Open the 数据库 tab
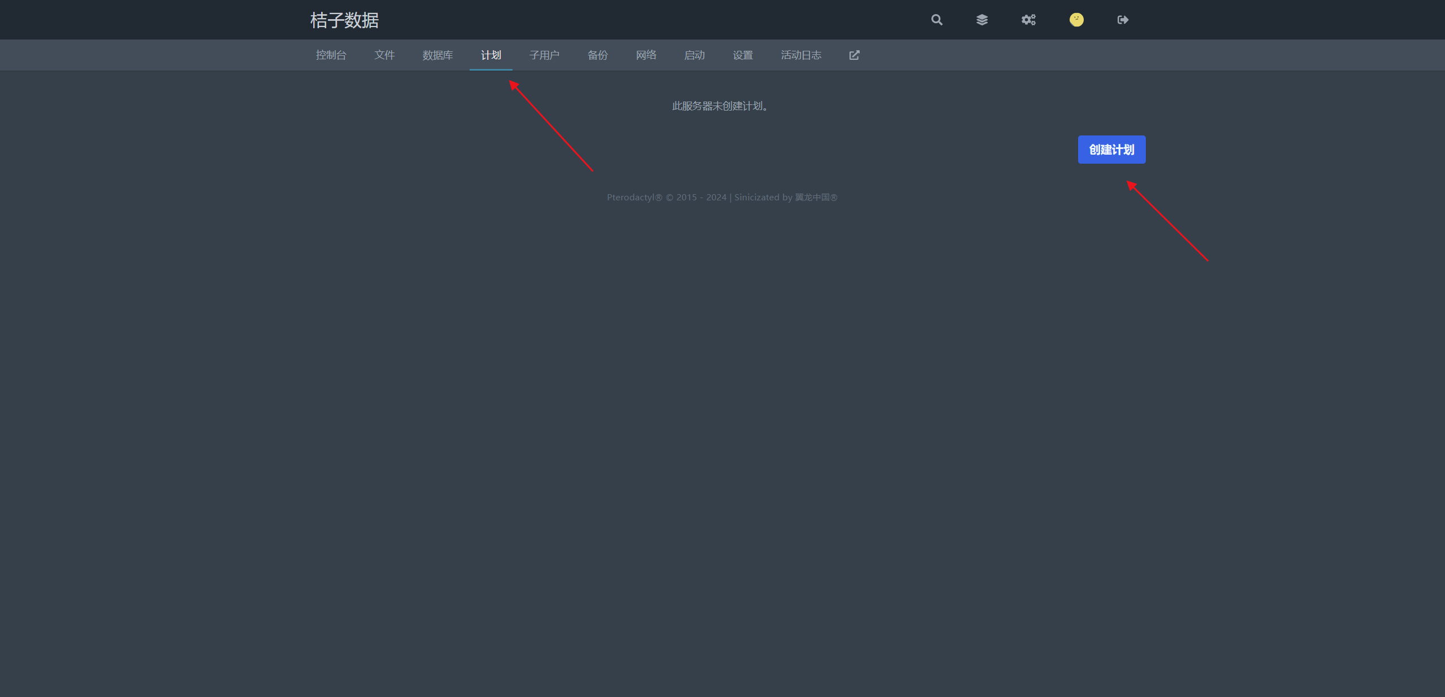 [x=437, y=55]
